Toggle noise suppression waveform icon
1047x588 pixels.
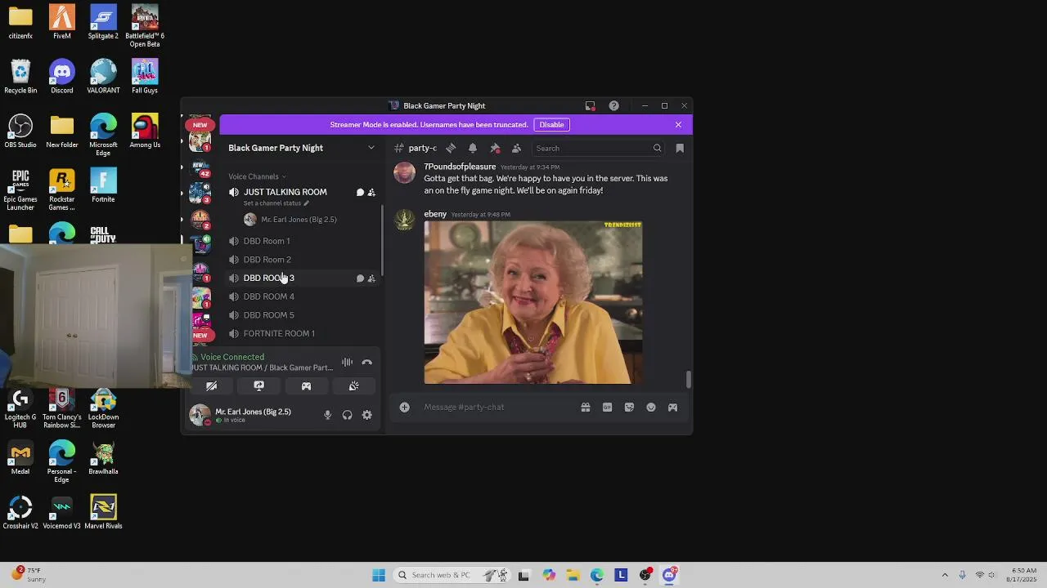[348, 363]
